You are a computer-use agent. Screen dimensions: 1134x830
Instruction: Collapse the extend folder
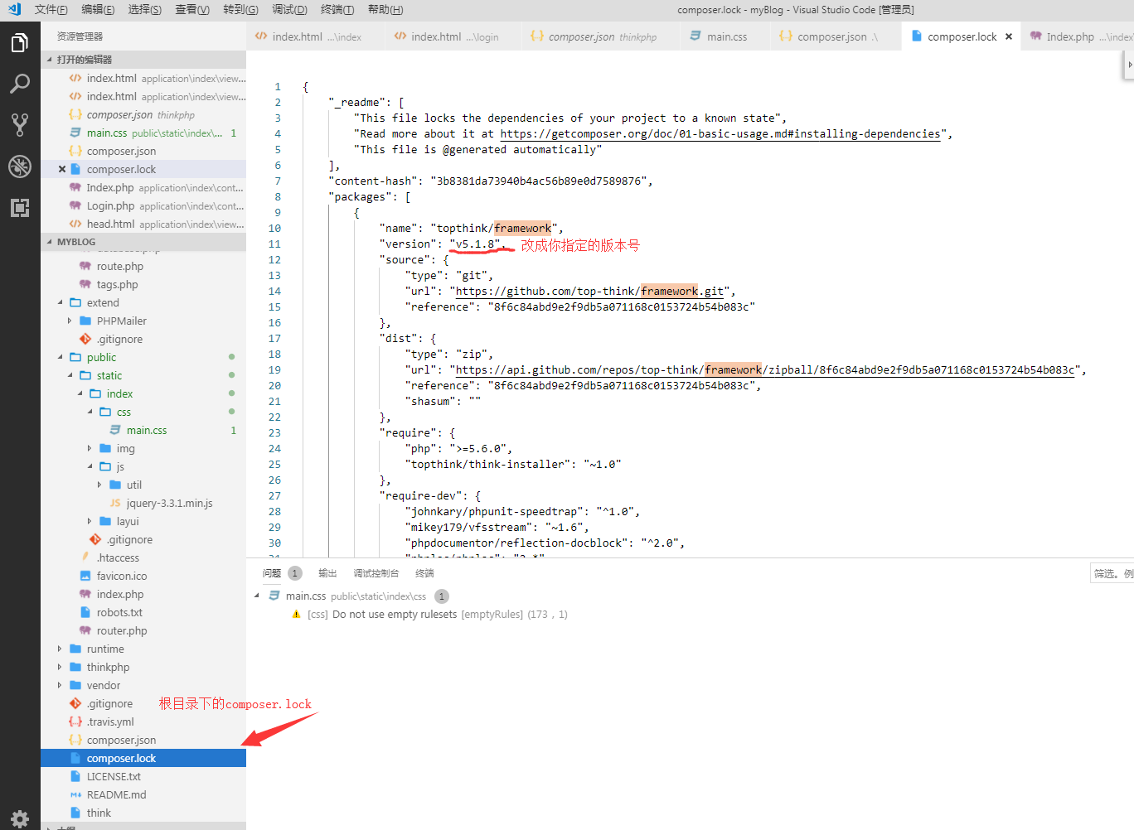61,302
